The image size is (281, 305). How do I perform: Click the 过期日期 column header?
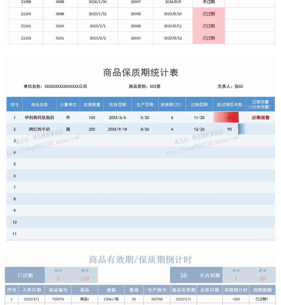point(199,104)
